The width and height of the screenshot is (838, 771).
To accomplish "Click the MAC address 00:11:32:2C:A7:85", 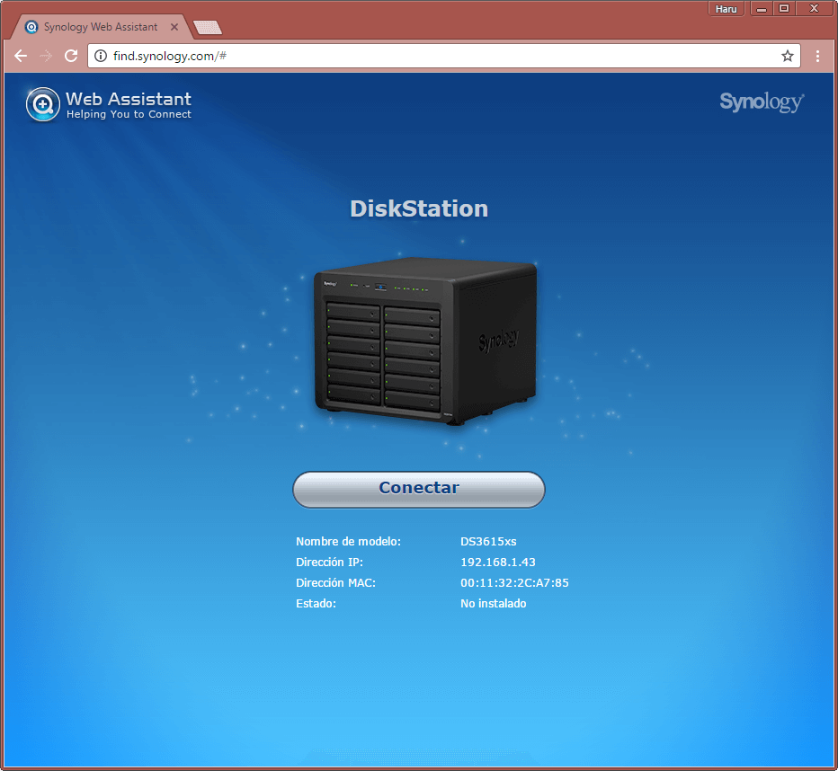I will tap(514, 583).
